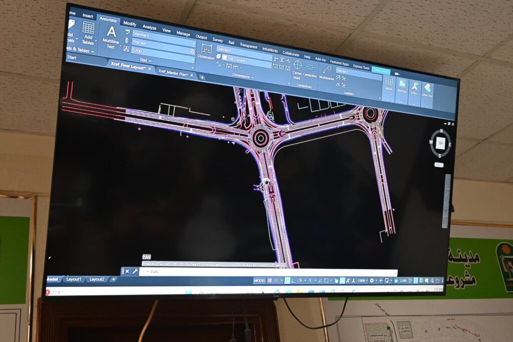
Task: Click the TOP face of ViewCube
Action: click(x=440, y=143)
